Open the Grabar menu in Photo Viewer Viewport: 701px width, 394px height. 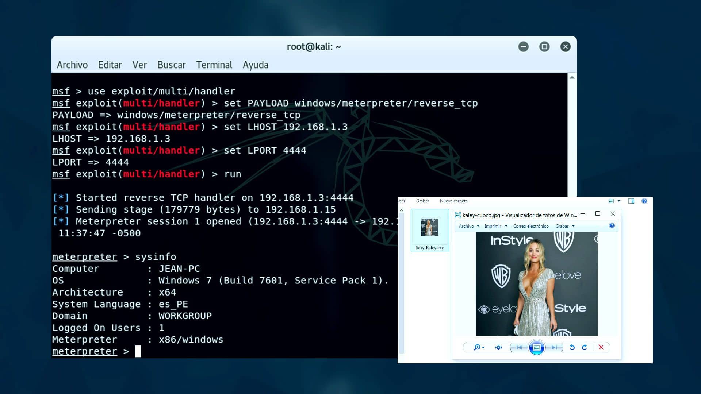click(563, 226)
